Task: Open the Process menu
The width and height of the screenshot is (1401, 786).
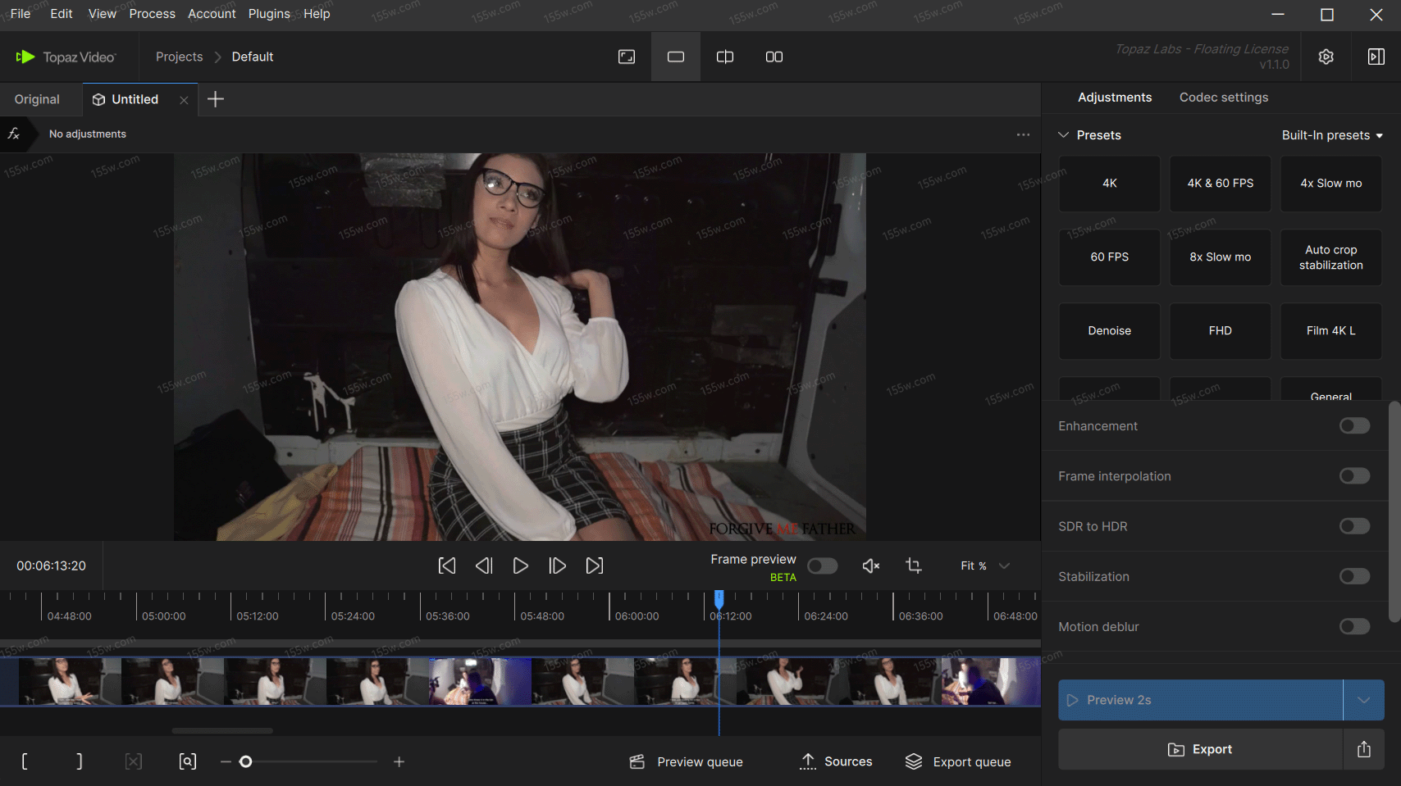Action: [152, 14]
